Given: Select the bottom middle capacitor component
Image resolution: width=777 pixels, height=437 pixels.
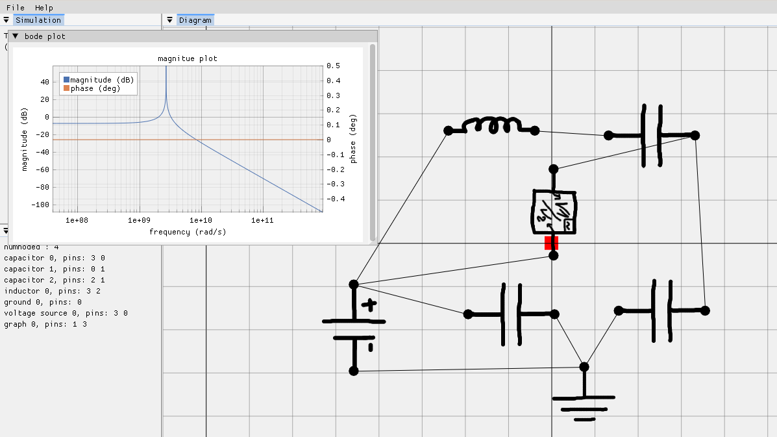Looking at the screenshot, I should [x=512, y=314].
